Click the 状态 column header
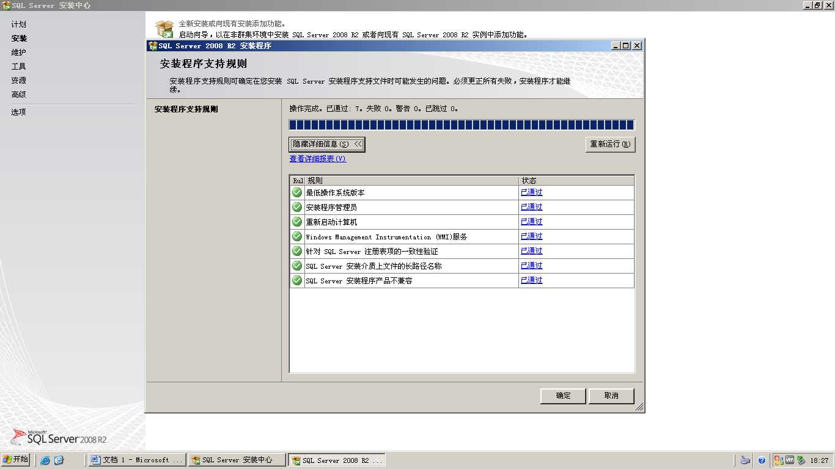Viewport: 835px width, 469px height. [x=576, y=181]
